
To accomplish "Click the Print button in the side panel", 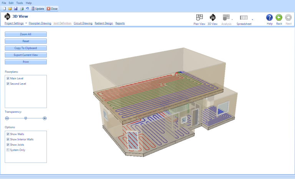I will [x=26, y=62].
